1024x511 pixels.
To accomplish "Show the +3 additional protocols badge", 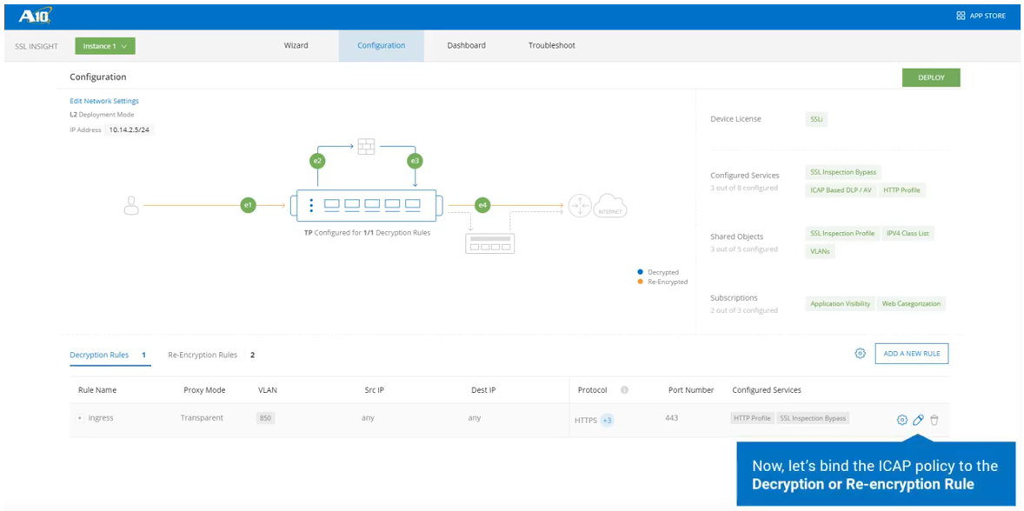I will pyautogui.click(x=607, y=421).
